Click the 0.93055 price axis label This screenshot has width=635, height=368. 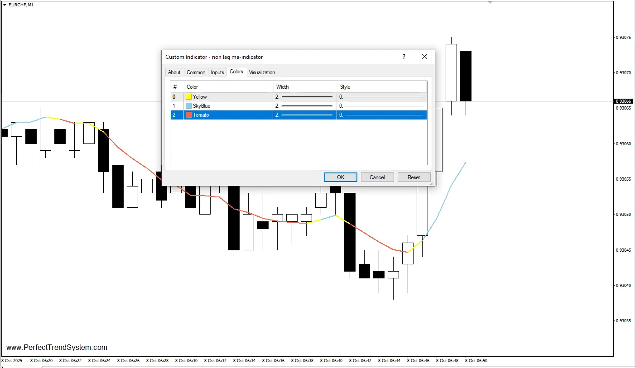tap(624, 179)
